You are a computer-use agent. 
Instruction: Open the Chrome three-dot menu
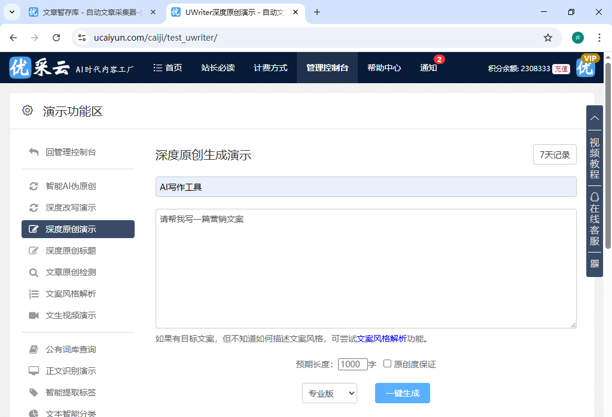(x=599, y=37)
